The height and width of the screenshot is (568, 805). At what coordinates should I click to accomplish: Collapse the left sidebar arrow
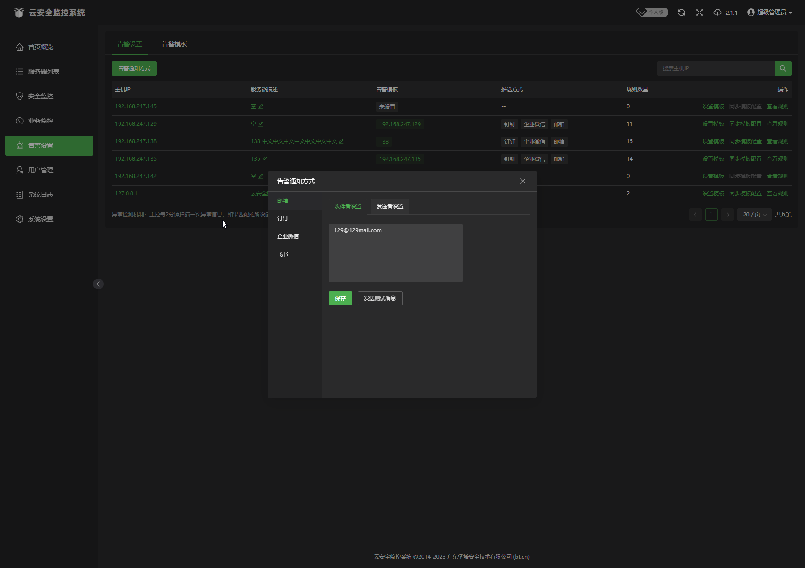click(x=98, y=284)
